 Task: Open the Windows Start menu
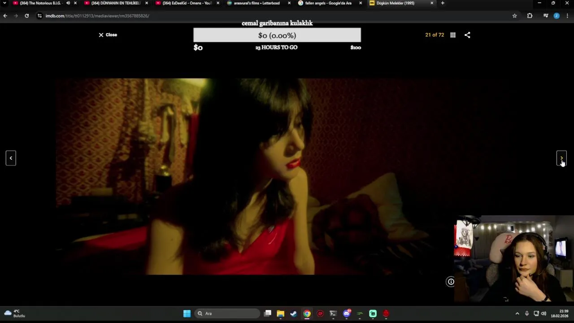coord(187,314)
